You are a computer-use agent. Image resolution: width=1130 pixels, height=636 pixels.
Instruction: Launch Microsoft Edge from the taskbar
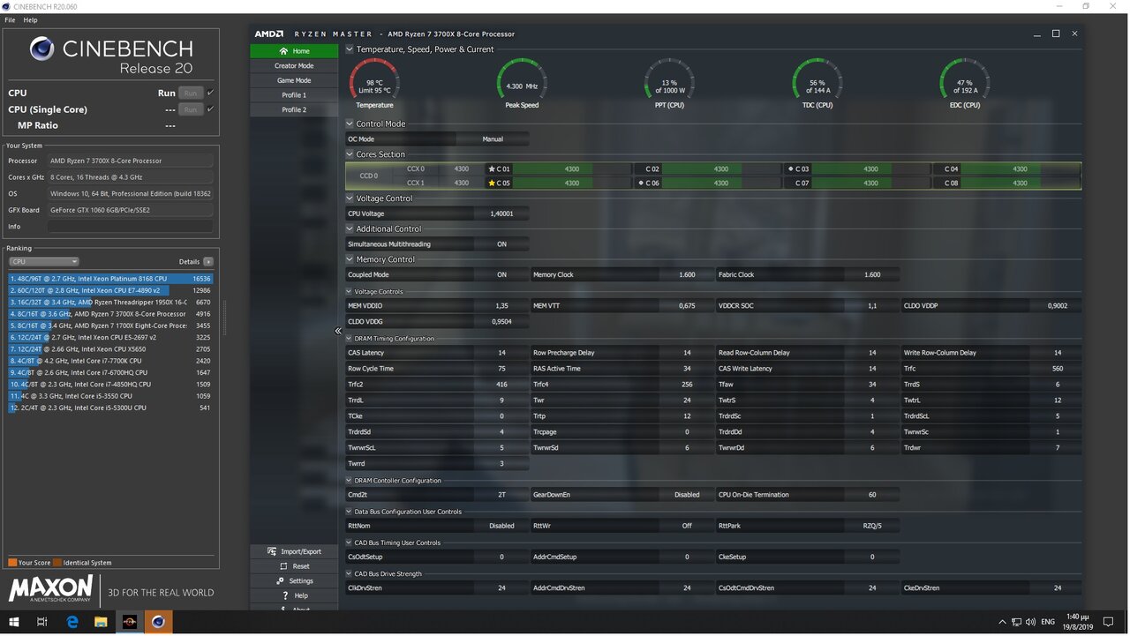[72, 622]
